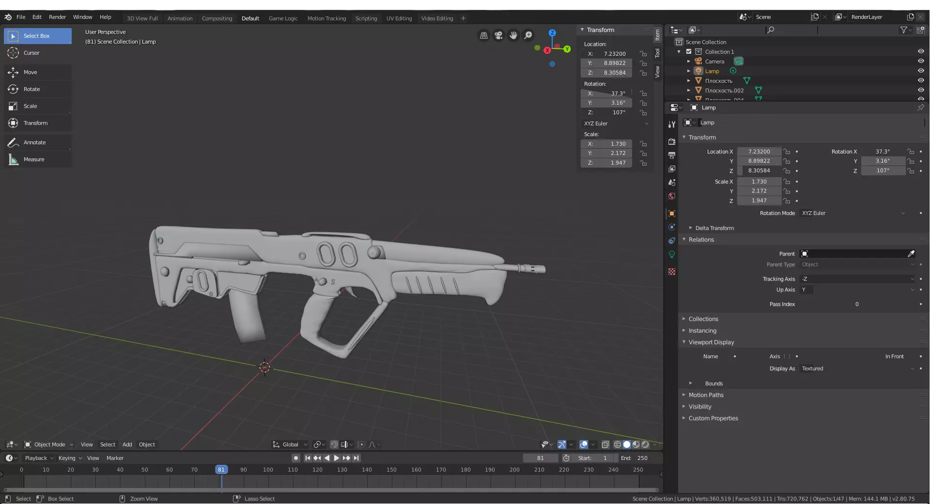Jump to the end frame
The height and width of the screenshot is (504, 930).
click(356, 458)
